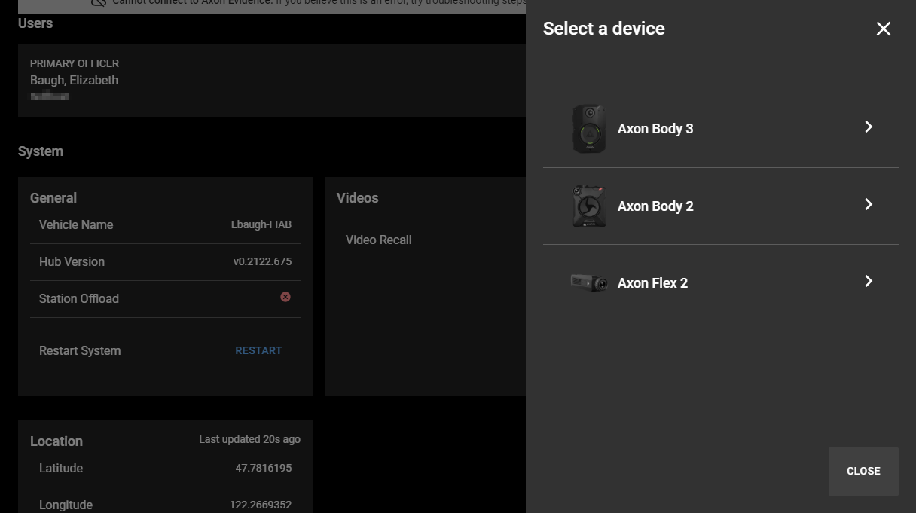Select the System section heading
Image resolution: width=916 pixels, height=513 pixels.
[41, 151]
